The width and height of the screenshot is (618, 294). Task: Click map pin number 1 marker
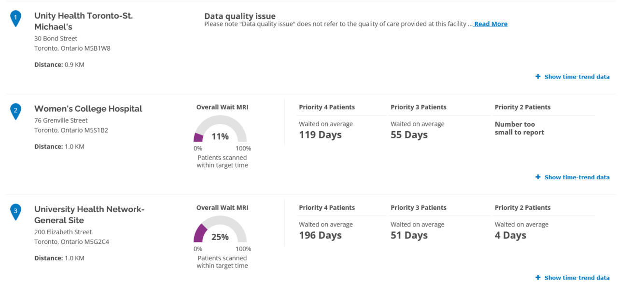point(15,19)
